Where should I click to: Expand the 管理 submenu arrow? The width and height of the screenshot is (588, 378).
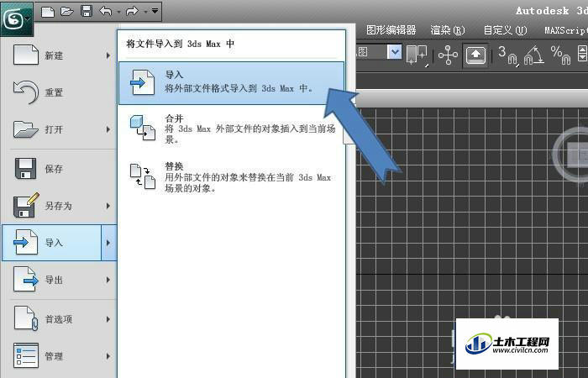click(108, 356)
